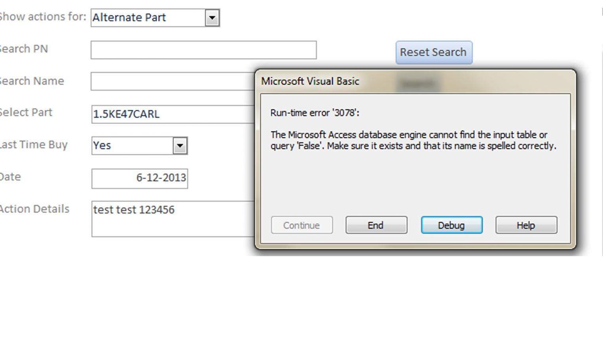Click the Search Name input field
This screenshot has height=339, width=603.
[173, 81]
